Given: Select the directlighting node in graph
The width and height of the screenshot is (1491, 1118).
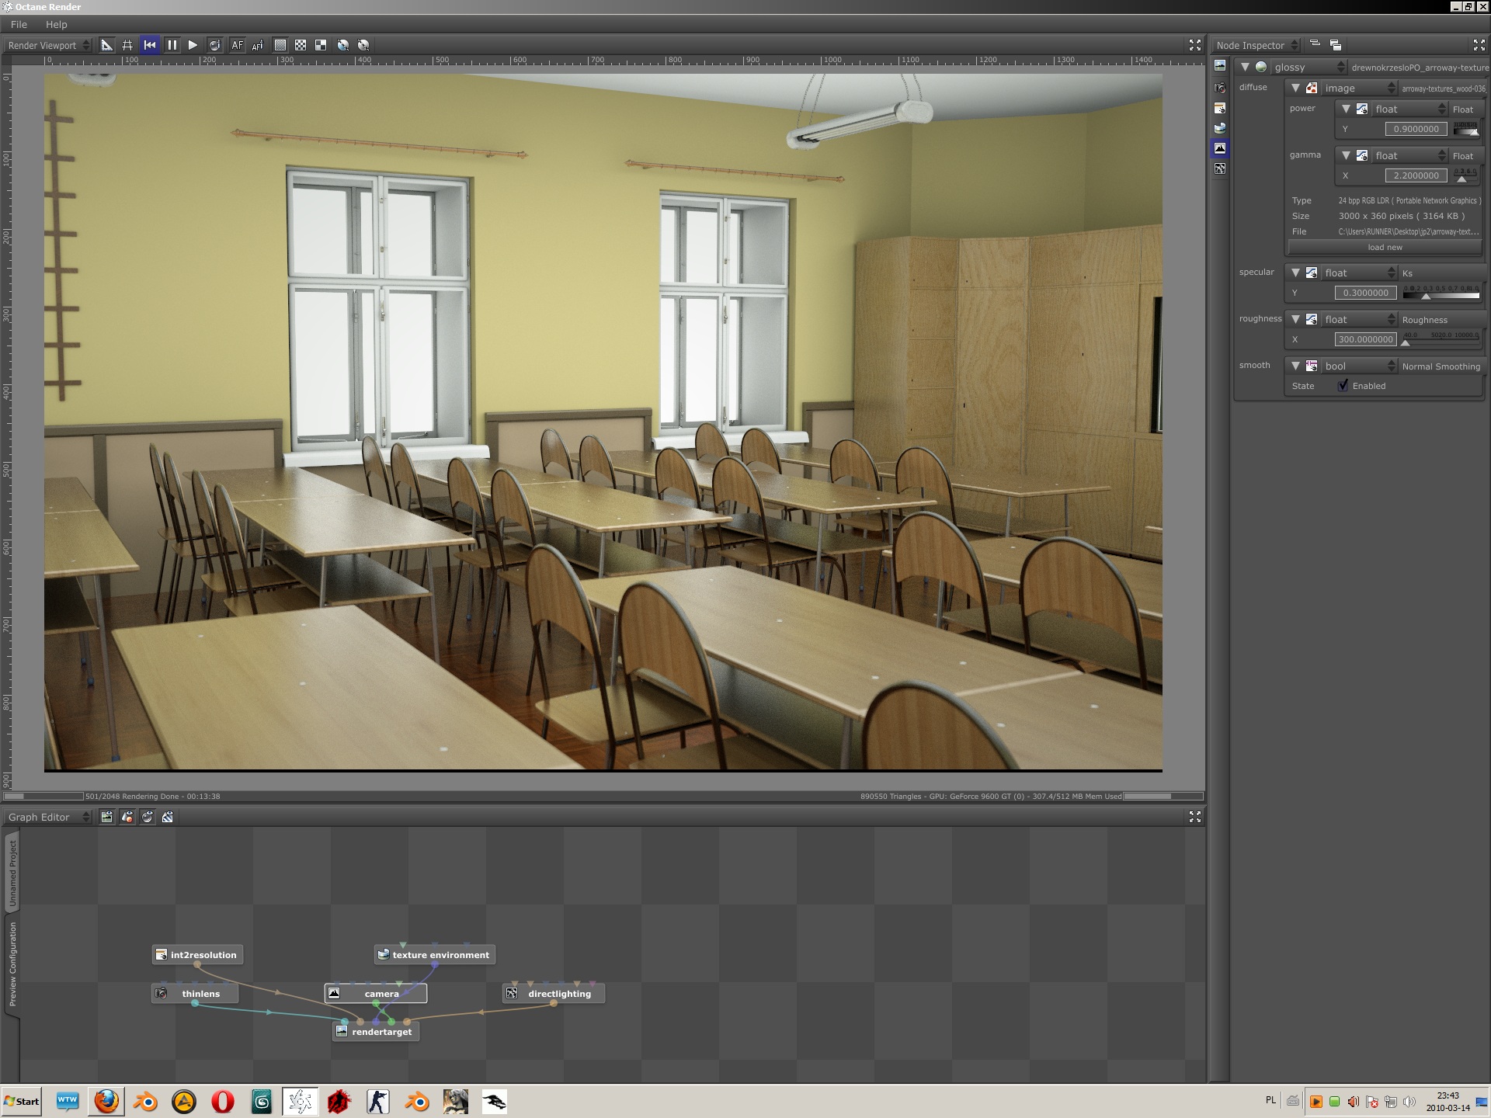Looking at the screenshot, I should (x=558, y=994).
